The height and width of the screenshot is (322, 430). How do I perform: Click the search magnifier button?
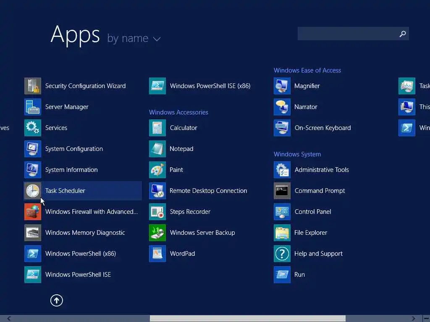click(x=403, y=34)
